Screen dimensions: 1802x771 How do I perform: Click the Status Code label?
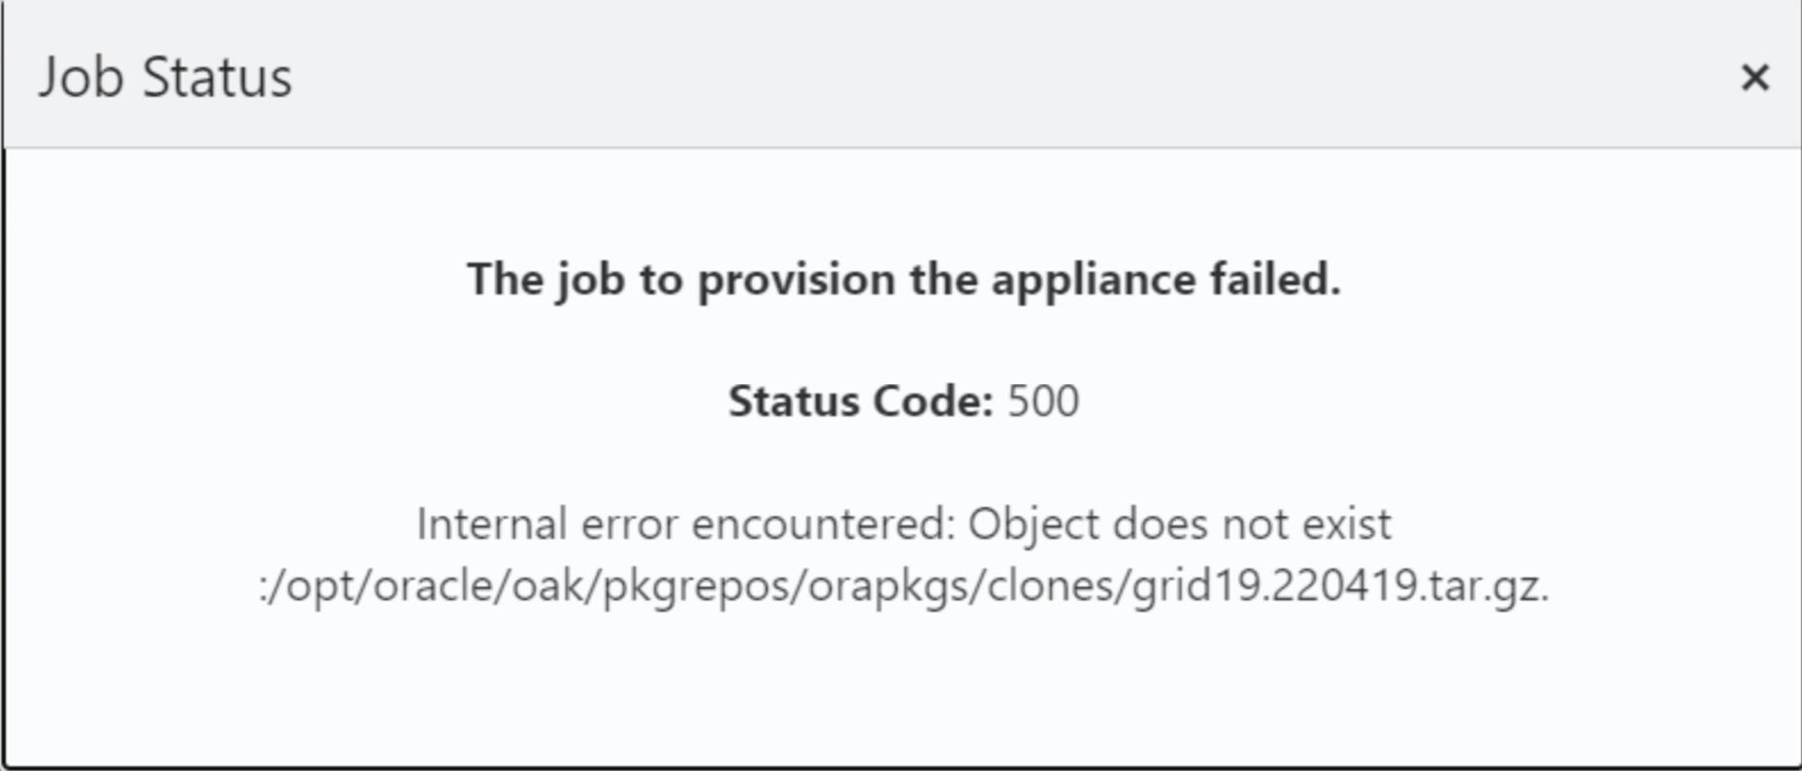[859, 401]
